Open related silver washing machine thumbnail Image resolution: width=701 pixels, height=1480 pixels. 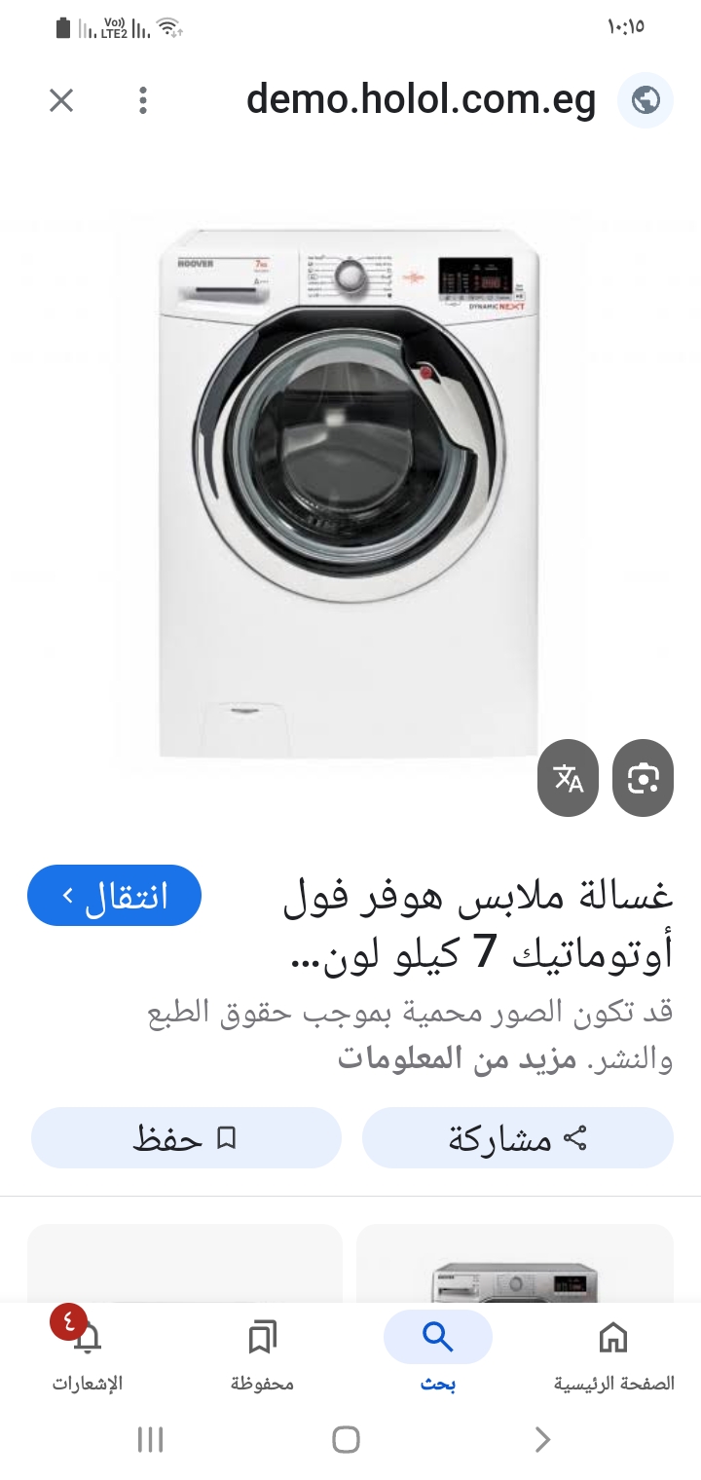(515, 1264)
